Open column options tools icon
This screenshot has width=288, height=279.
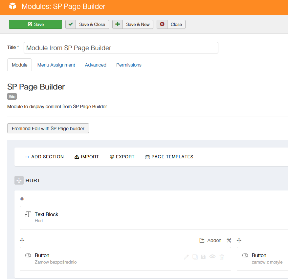[x=229, y=240]
